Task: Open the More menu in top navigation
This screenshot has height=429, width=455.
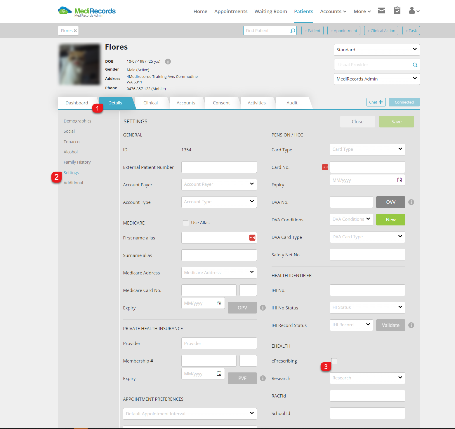Action: (x=362, y=11)
